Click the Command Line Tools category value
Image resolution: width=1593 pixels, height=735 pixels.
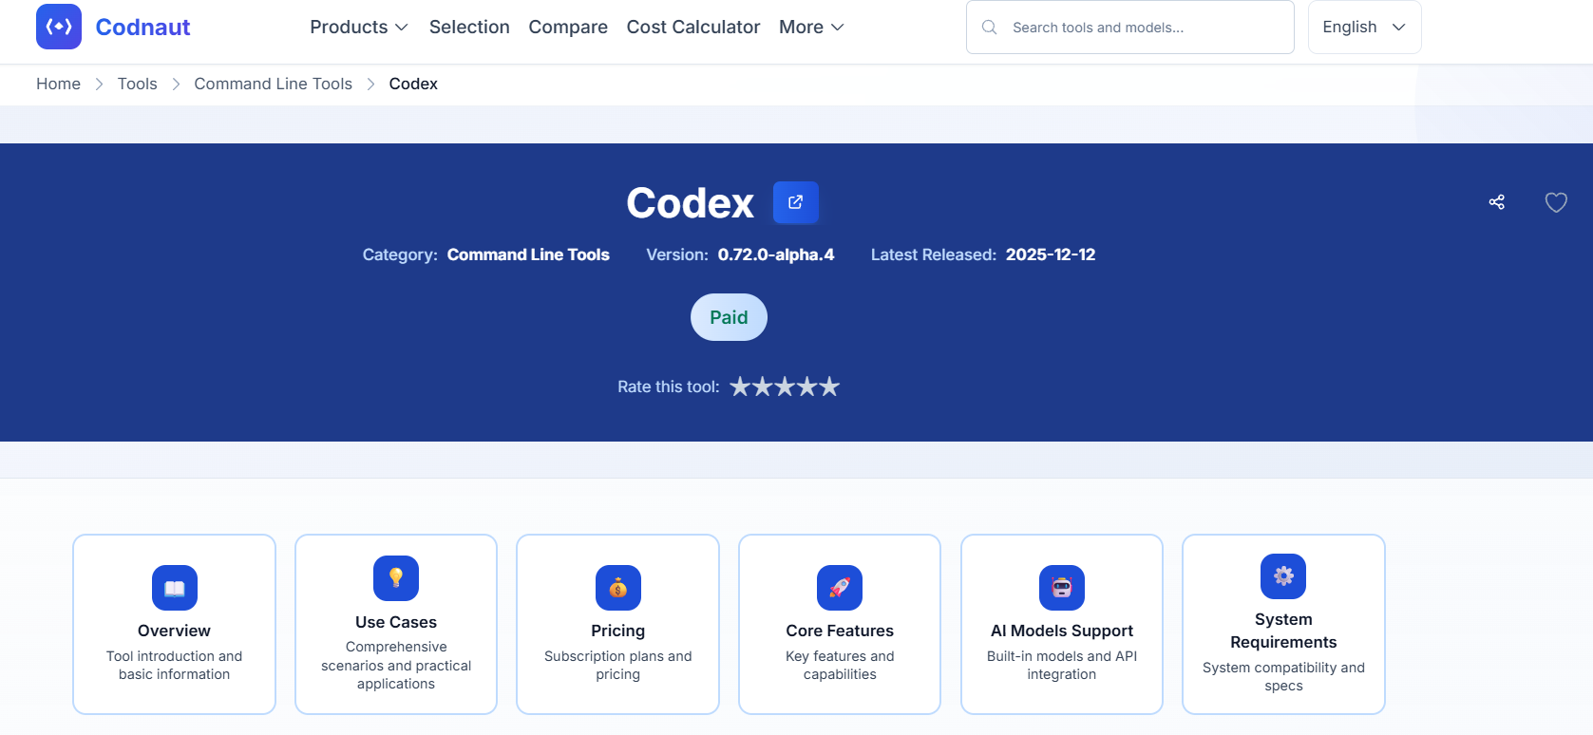(528, 254)
